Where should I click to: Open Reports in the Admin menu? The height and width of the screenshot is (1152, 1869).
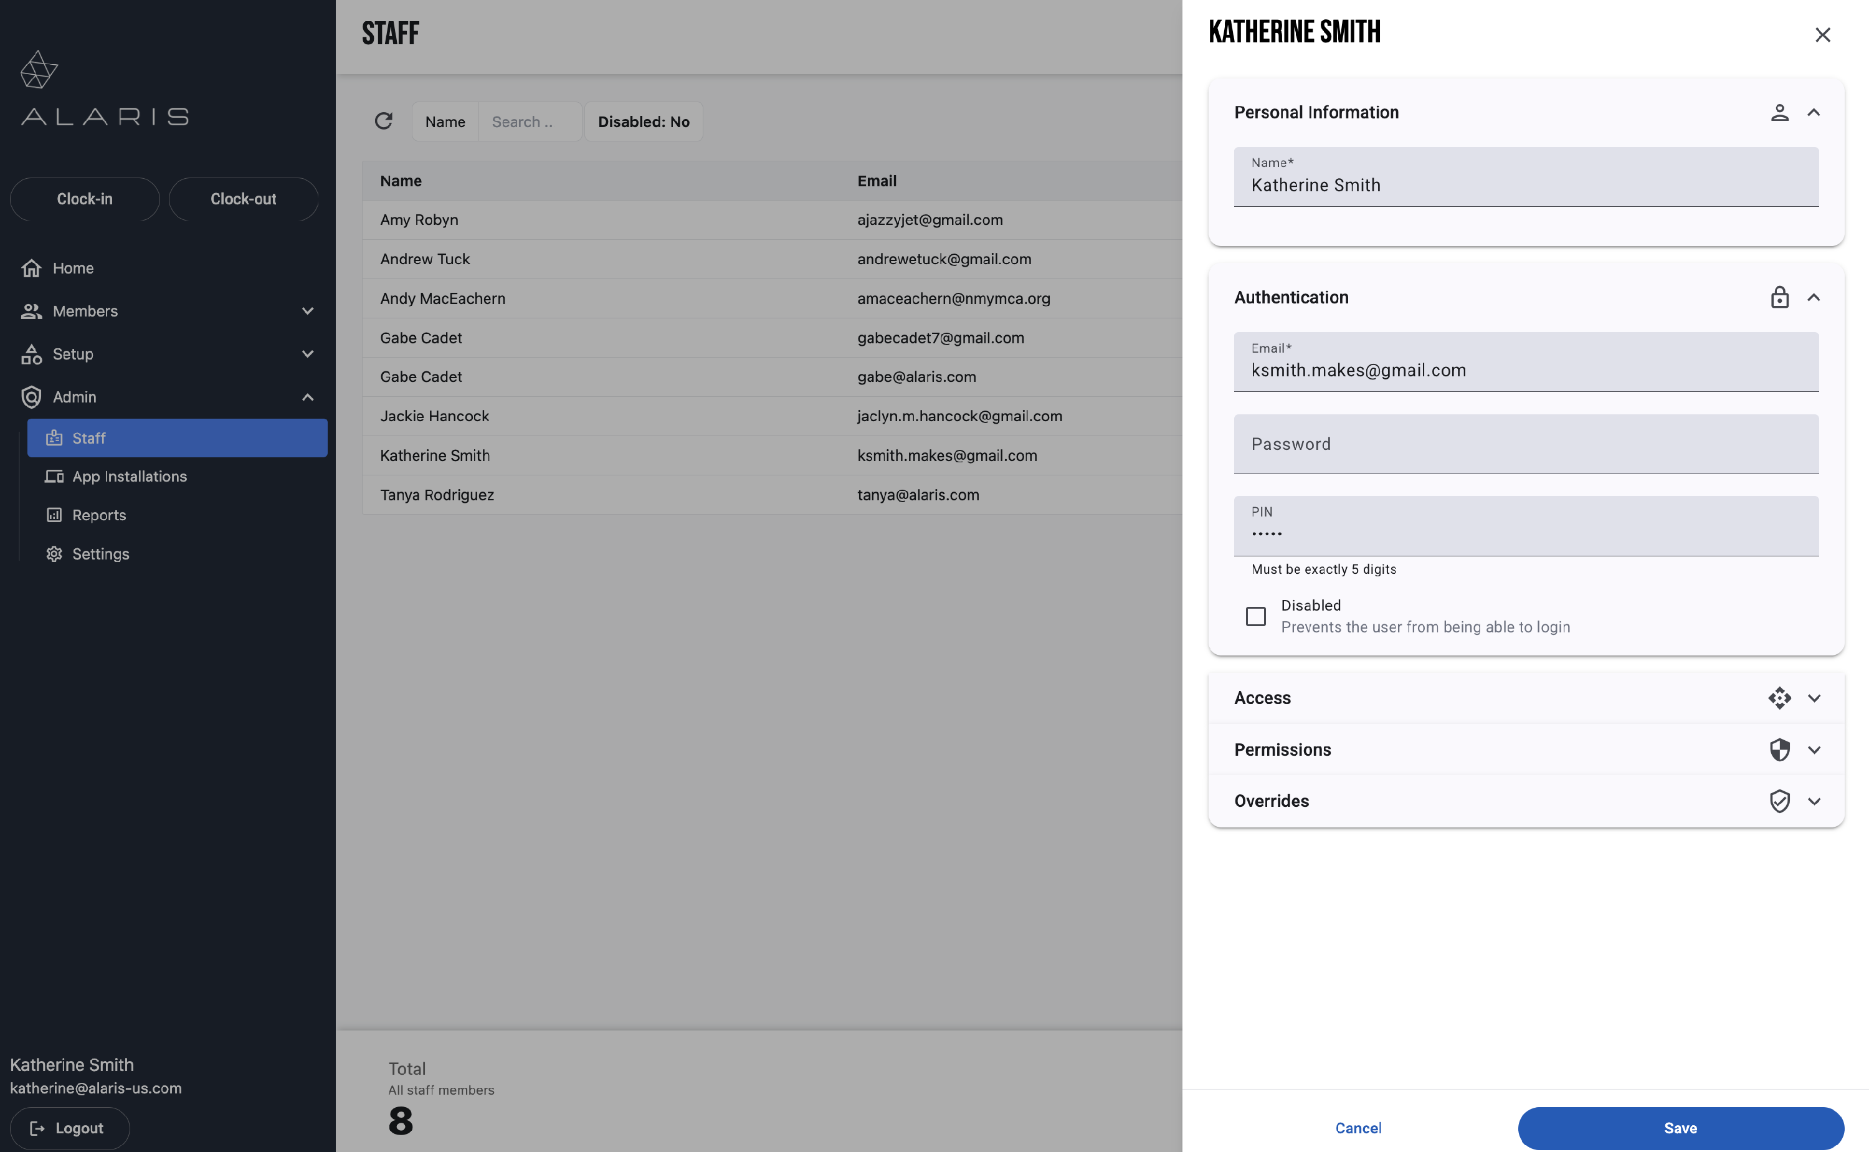(x=99, y=515)
